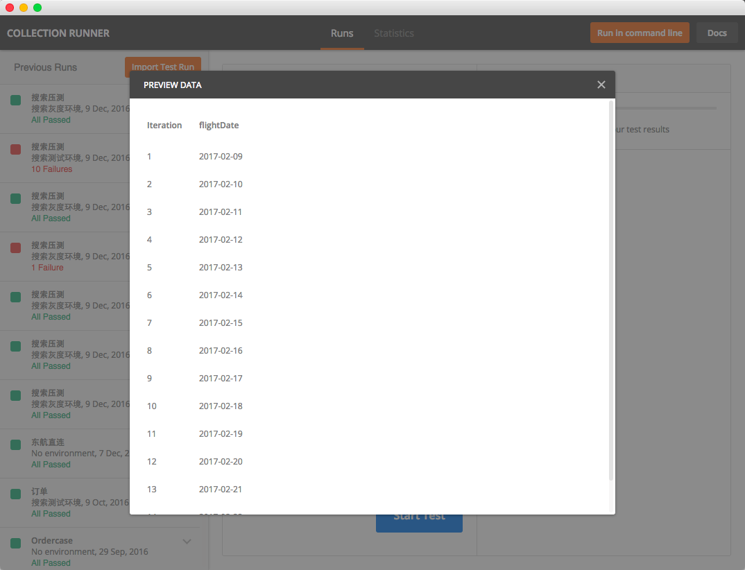
Task: Open the Runs tab
Action: pos(342,33)
